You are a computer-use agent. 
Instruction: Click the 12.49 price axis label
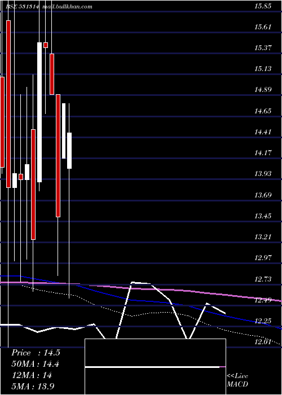(x=263, y=300)
